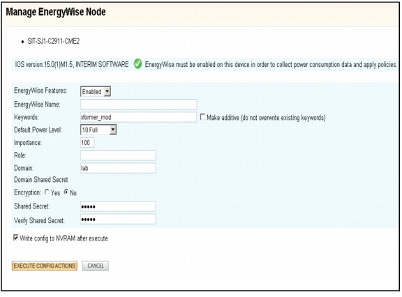Focus the EnergyWise Name input field
This screenshot has width=402, height=297.
pyautogui.click(x=138, y=105)
